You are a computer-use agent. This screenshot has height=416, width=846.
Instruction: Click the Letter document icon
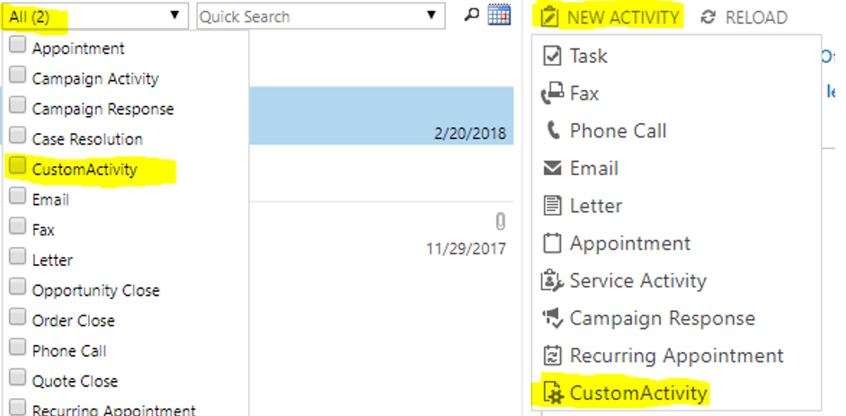coord(552,206)
